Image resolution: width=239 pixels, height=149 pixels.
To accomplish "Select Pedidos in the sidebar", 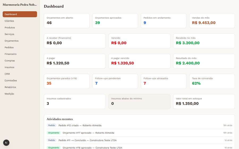I will pyautogui.click(x=20, y=47).
